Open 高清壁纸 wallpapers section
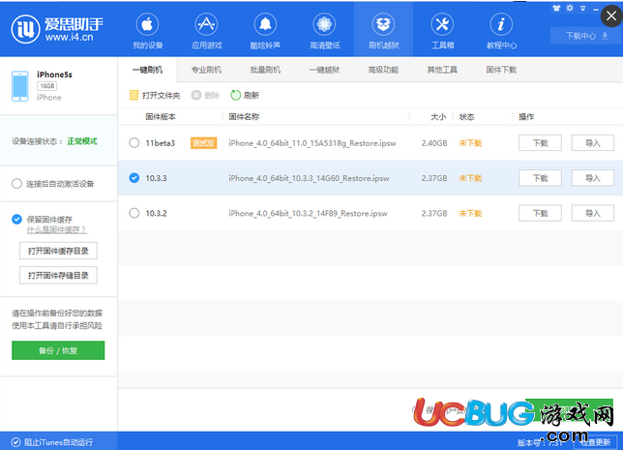This screenshot has height=450, width=623. coord(325,31)
